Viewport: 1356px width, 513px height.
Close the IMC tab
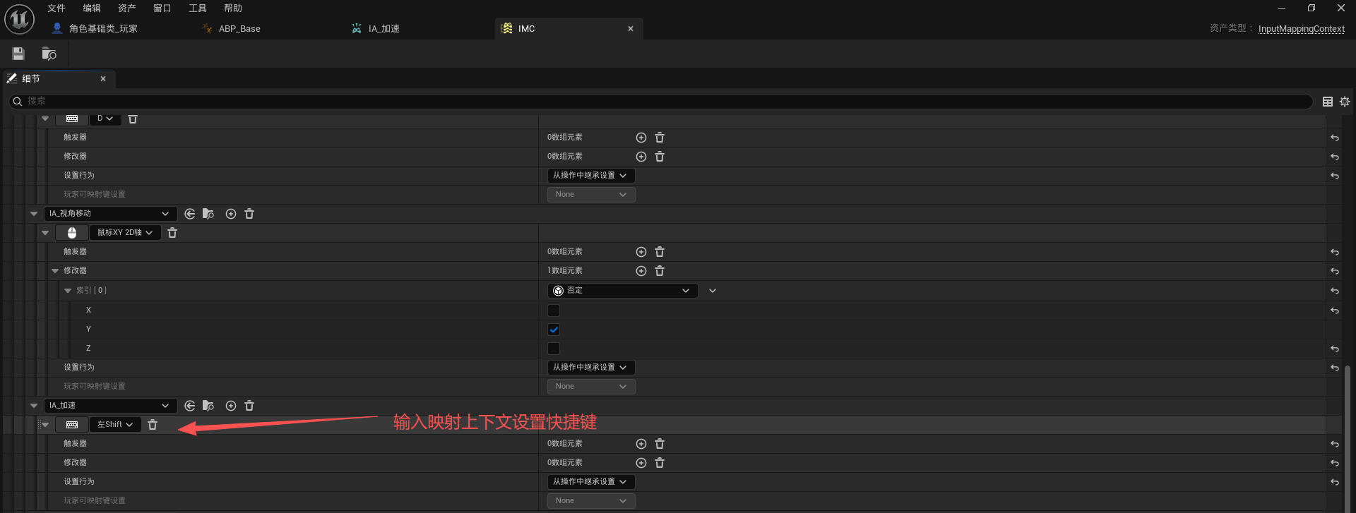[631, 29]
